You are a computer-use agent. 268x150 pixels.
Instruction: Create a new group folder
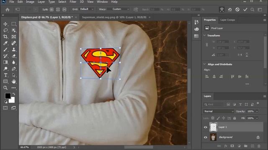click(x=246, y=146)
